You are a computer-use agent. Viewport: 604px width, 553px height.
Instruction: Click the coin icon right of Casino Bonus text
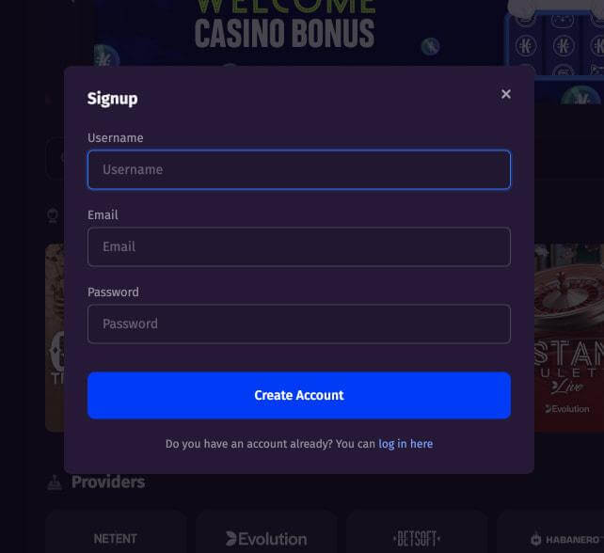coord(430,47)
